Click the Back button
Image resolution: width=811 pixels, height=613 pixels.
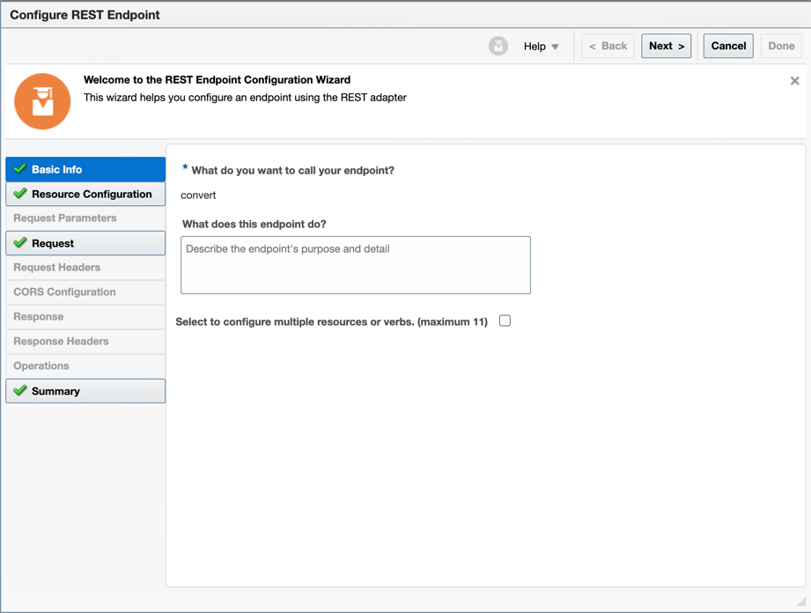[608, 46]
